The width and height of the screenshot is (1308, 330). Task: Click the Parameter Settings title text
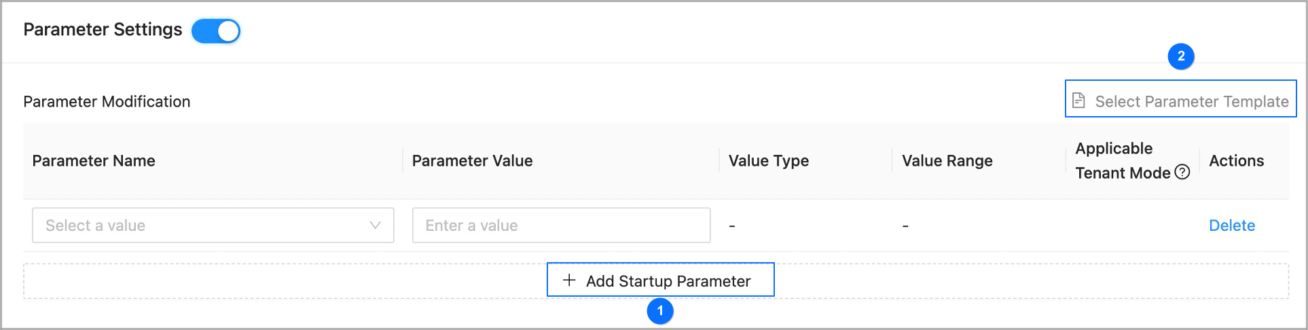[x=103, y=30]
